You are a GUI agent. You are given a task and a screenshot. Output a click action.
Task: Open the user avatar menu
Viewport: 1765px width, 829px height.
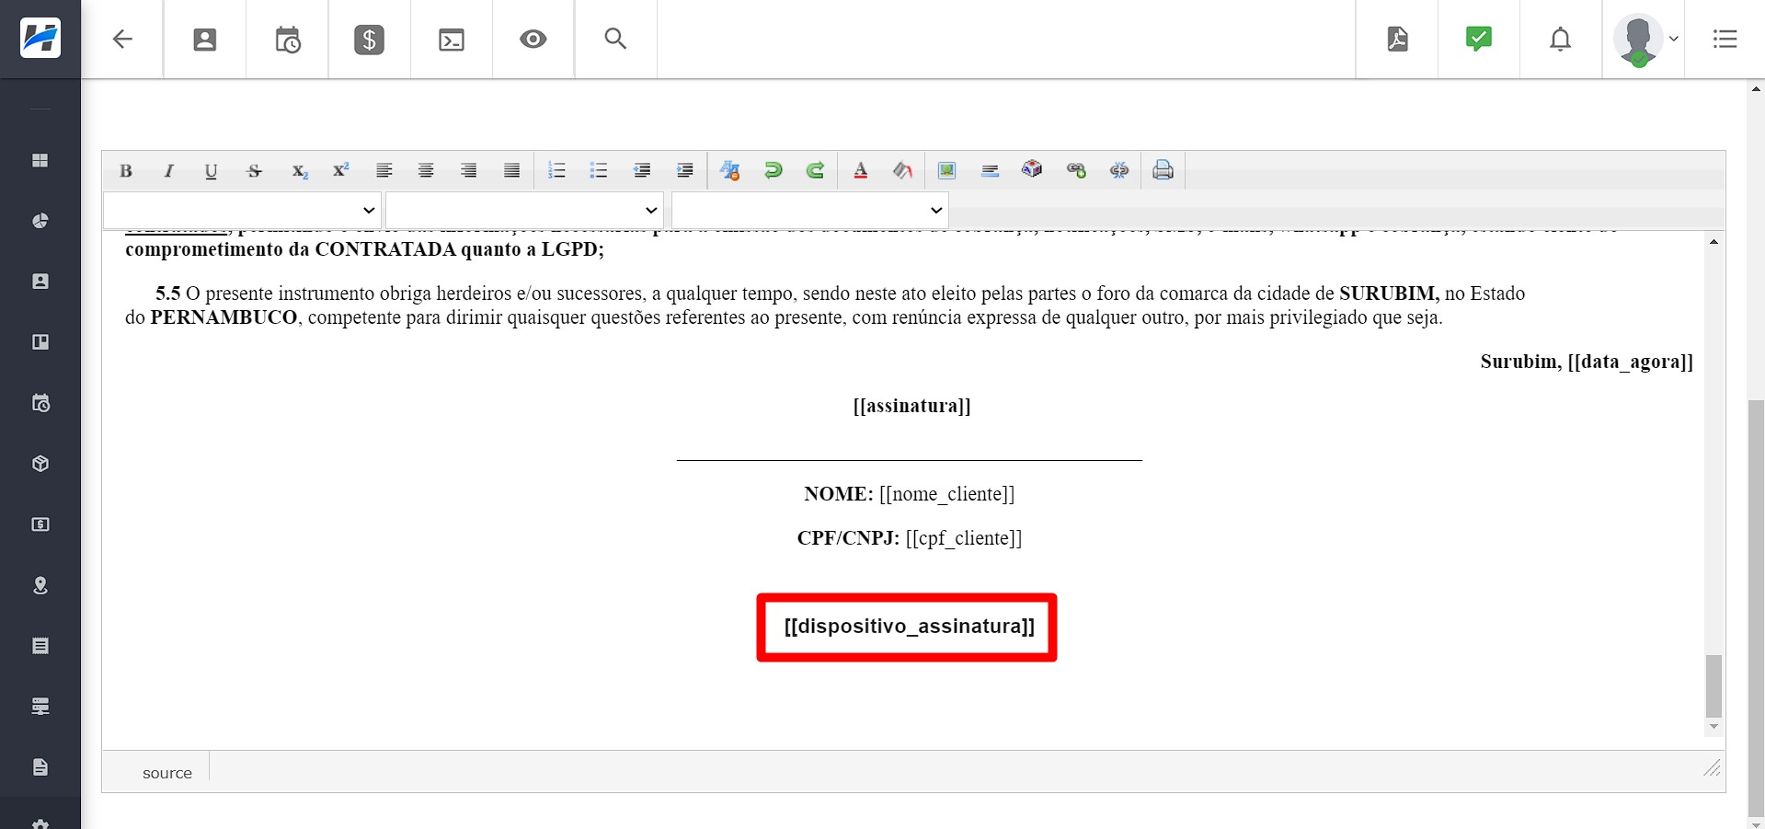pos(1645,40)
